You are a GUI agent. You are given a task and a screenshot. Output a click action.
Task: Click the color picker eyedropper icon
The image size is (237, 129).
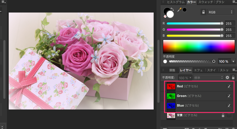pos(179,10)
